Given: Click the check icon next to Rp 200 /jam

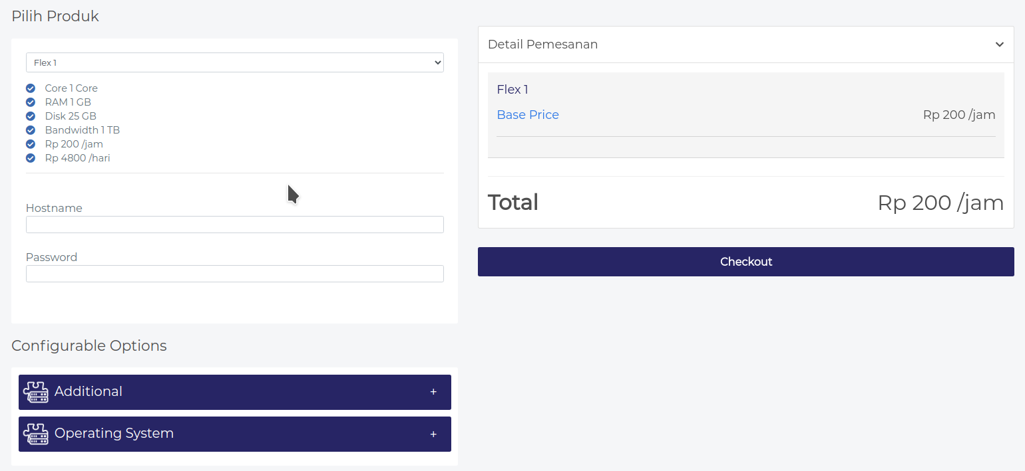Looking at the screenshot, I should coord(31,144).
